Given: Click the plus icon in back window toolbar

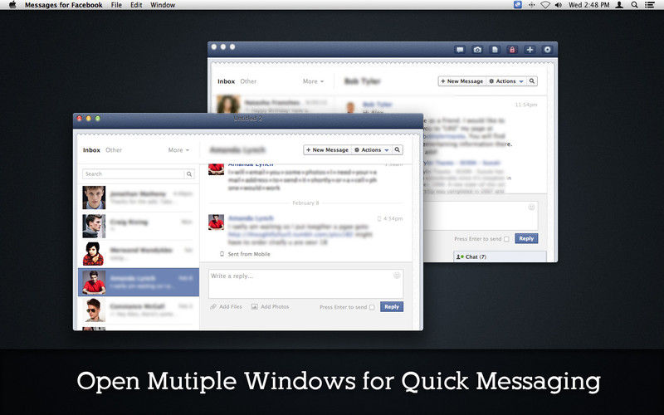Looking at the screenshot, I should coord(530,50).
